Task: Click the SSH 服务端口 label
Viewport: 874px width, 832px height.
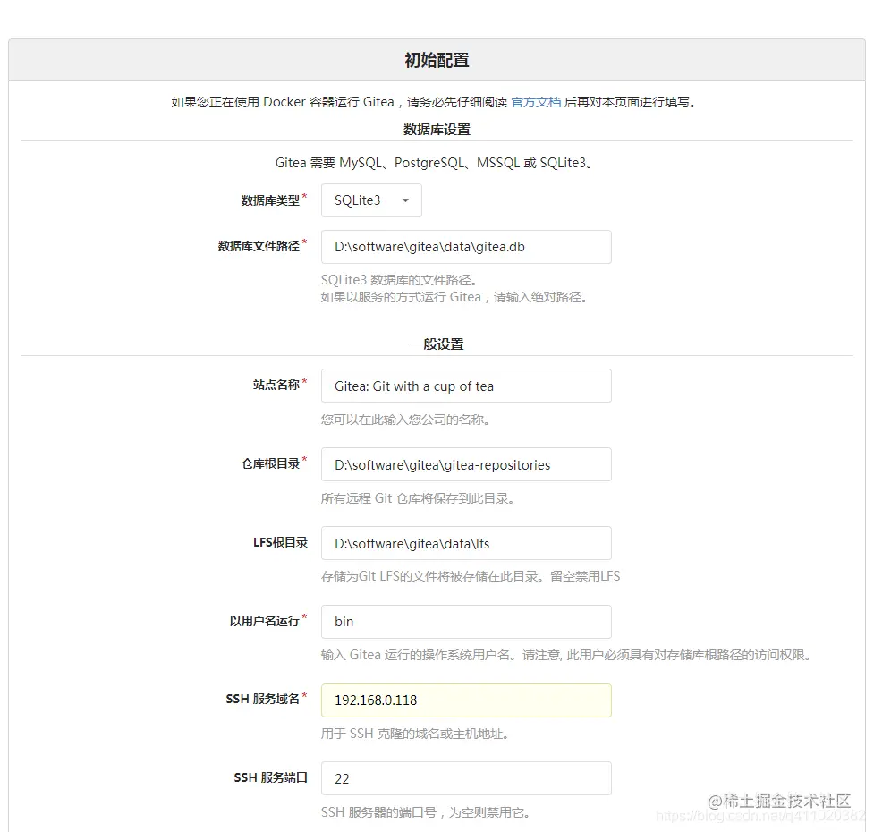Action: pyautogui.click(x=270, y=777)
